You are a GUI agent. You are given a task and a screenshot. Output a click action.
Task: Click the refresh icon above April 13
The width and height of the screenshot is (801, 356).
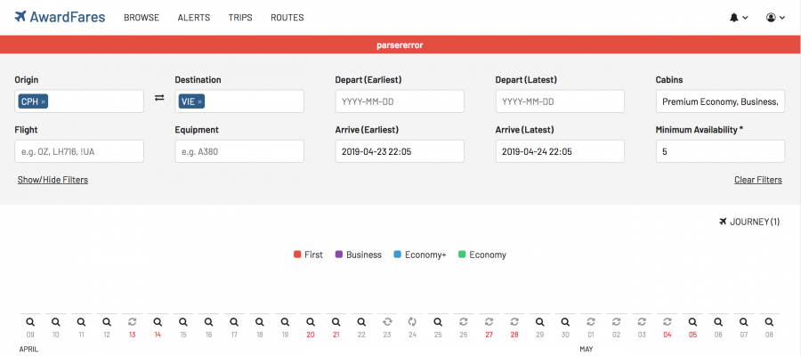[x=132, y=320]
